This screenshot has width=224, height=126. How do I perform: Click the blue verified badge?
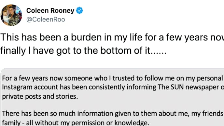click(79, 10)
